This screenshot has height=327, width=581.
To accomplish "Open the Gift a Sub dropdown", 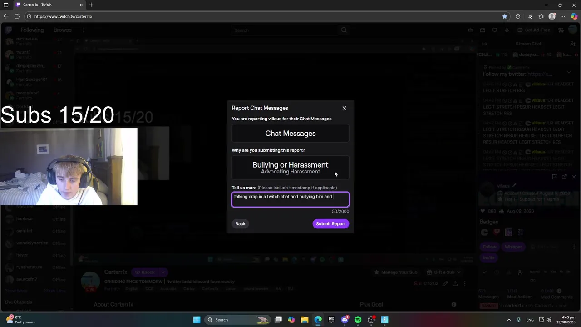I will (443, 272).
